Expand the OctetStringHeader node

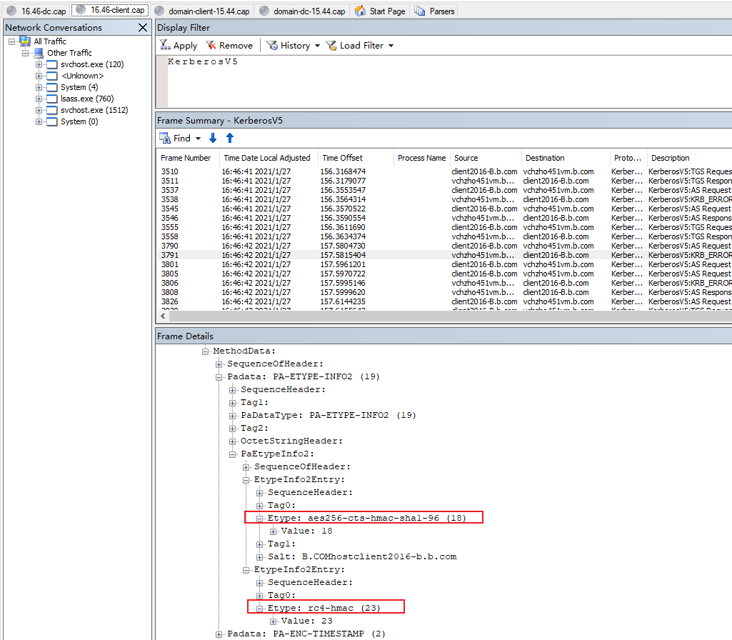click(x=232, y=441)
